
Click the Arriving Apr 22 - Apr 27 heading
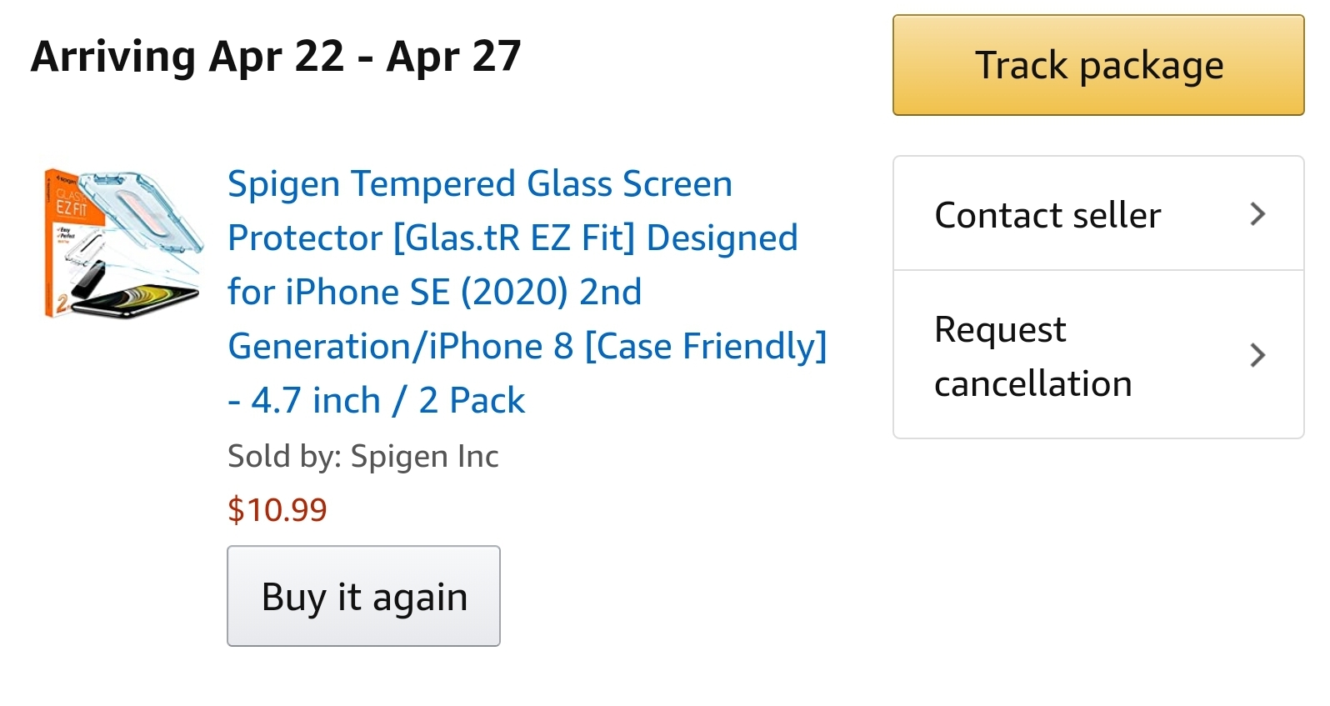[x=276, y=57]
